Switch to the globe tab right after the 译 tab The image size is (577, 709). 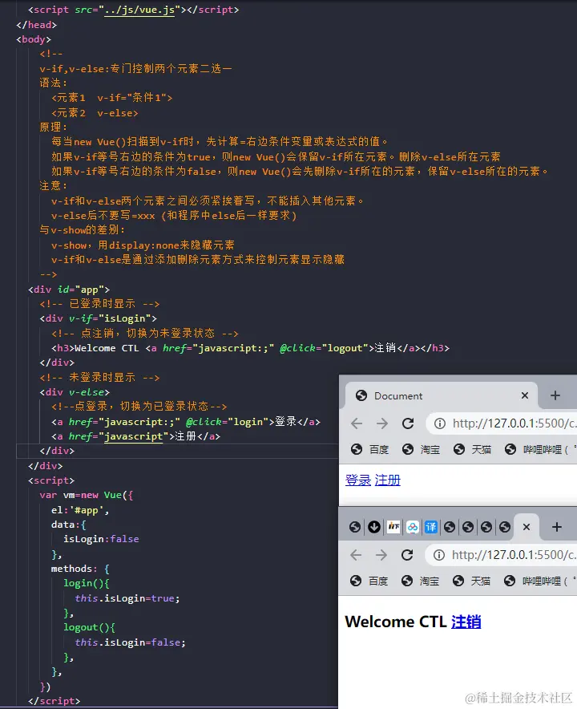point(450,527)
